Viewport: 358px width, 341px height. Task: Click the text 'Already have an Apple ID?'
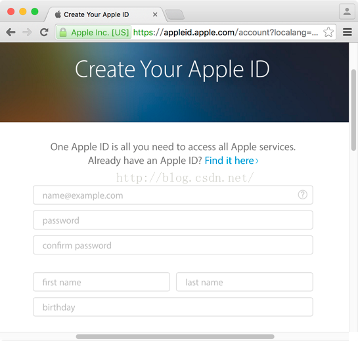point(145,161)
